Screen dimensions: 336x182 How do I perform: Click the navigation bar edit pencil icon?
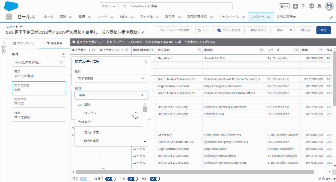(331, 17)
